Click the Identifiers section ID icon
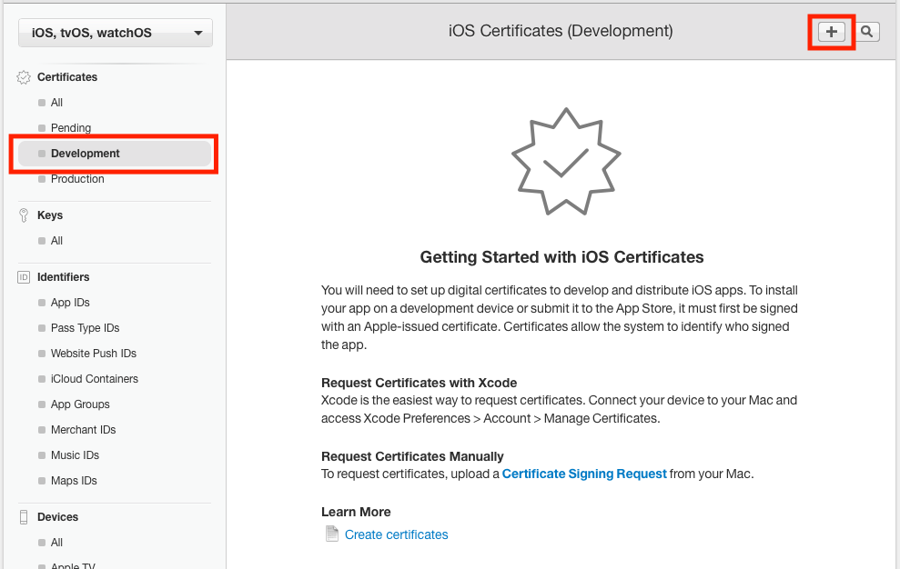900x569 pixels. pos(24,277)
